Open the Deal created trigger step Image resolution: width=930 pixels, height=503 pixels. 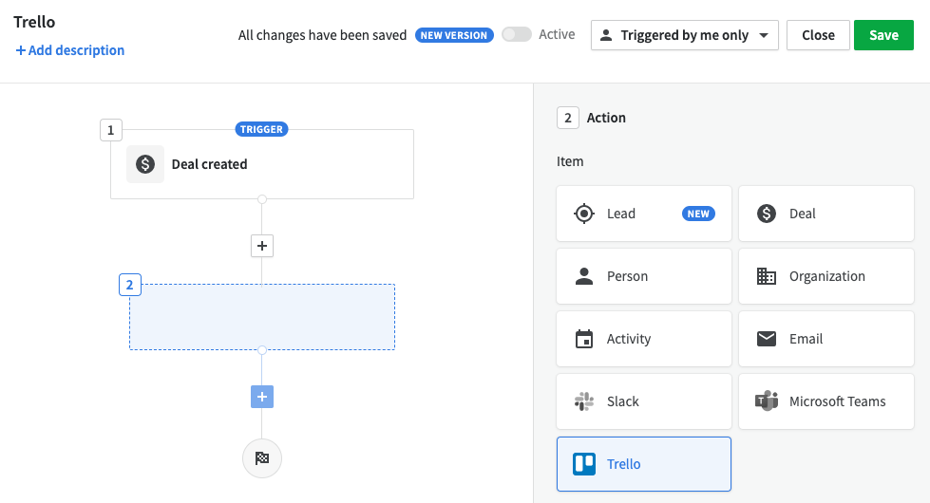tap(262, 164)
